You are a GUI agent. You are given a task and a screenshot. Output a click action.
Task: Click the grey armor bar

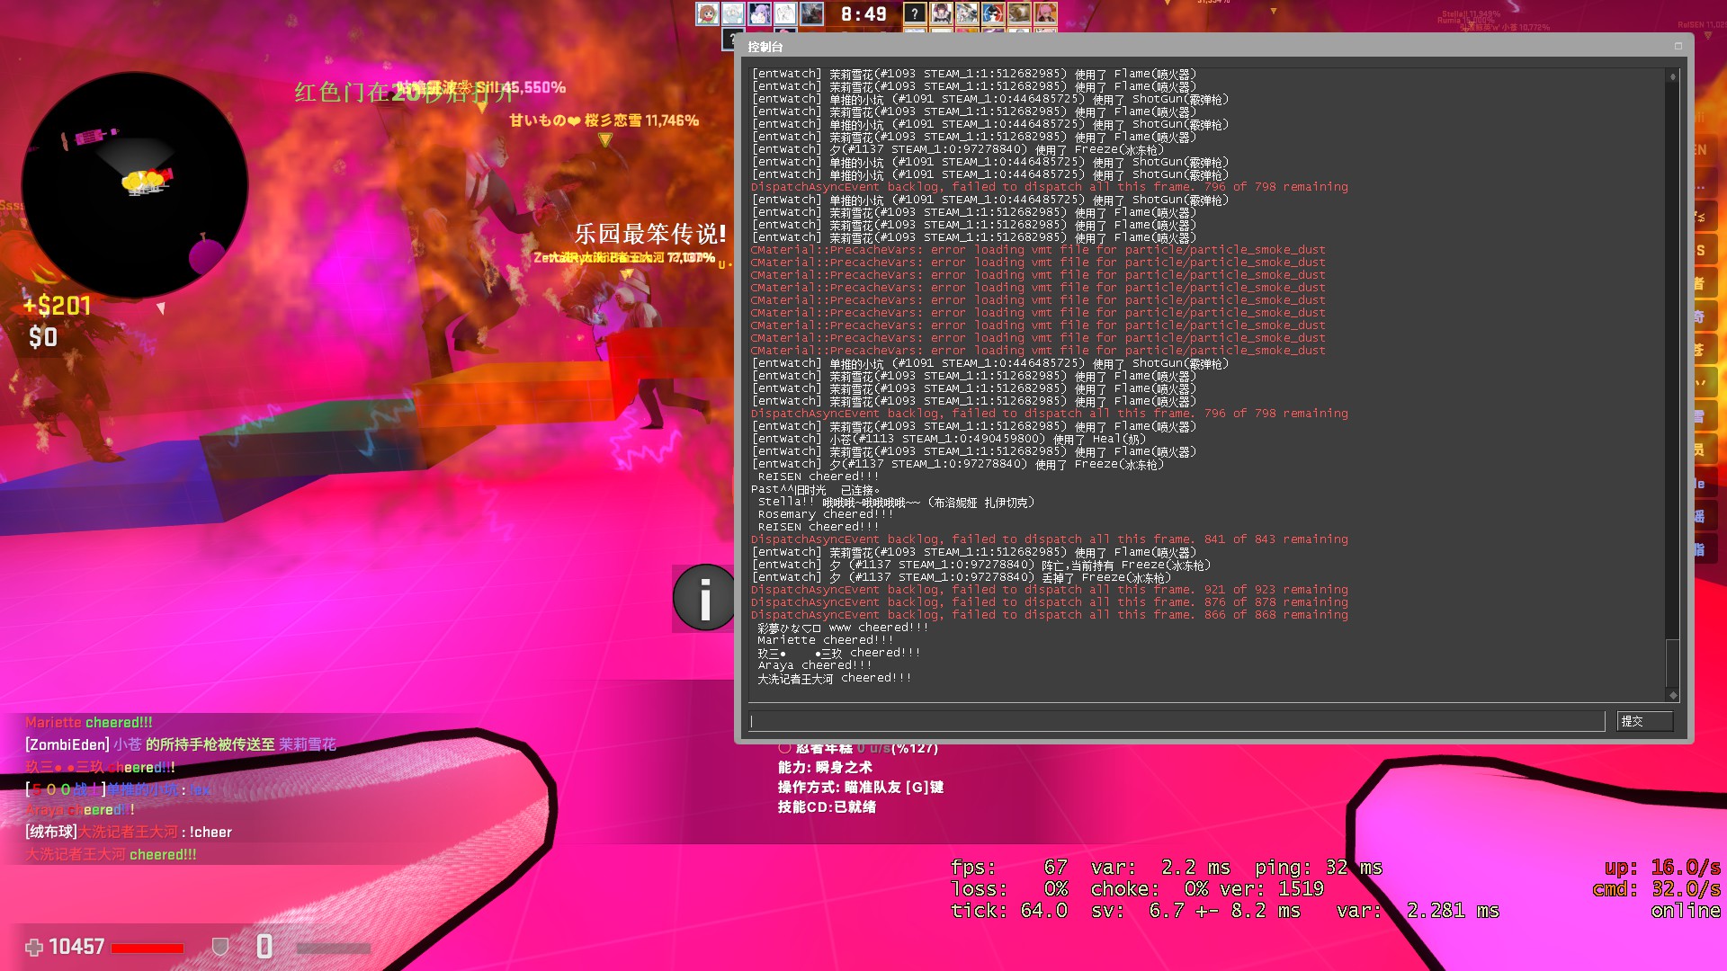[333, 949]
